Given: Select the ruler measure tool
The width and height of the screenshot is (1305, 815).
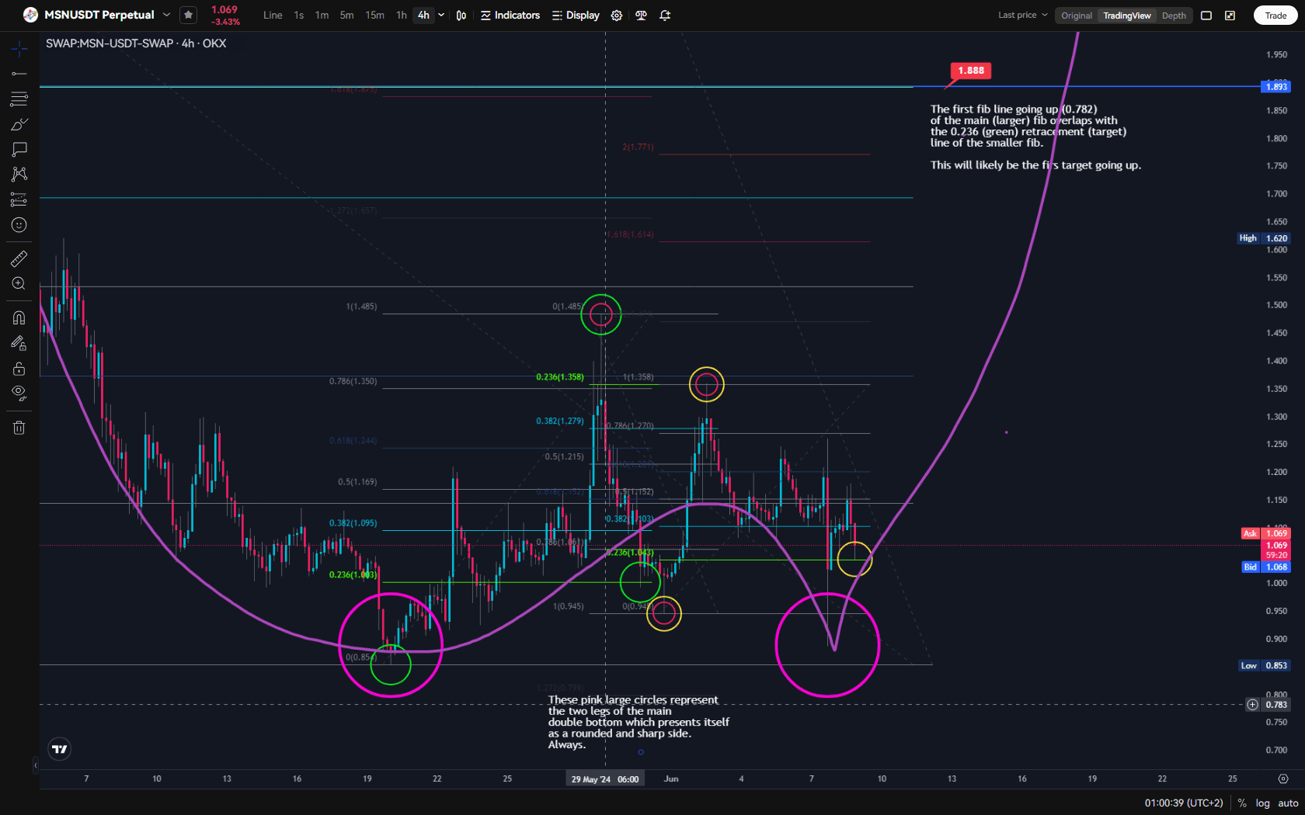Looking at the screenshot, I should 19,258.
